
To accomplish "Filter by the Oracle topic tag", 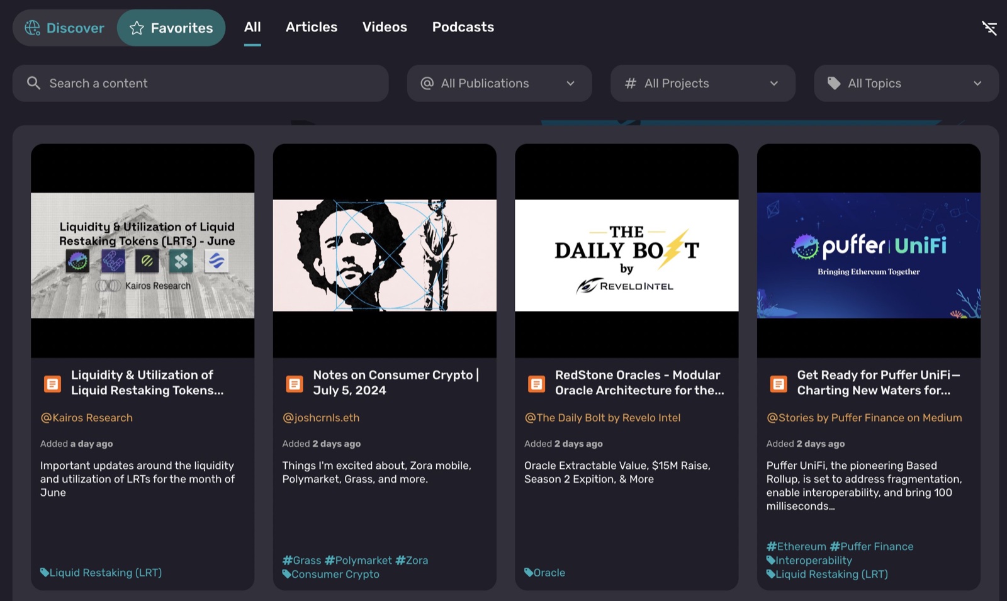I will click(x=545, y=573).
